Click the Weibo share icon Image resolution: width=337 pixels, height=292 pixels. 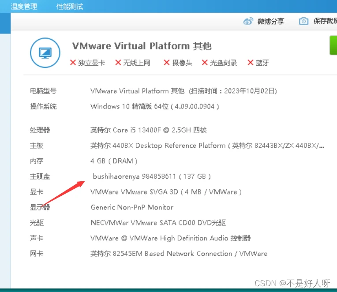tap(248, 21)
